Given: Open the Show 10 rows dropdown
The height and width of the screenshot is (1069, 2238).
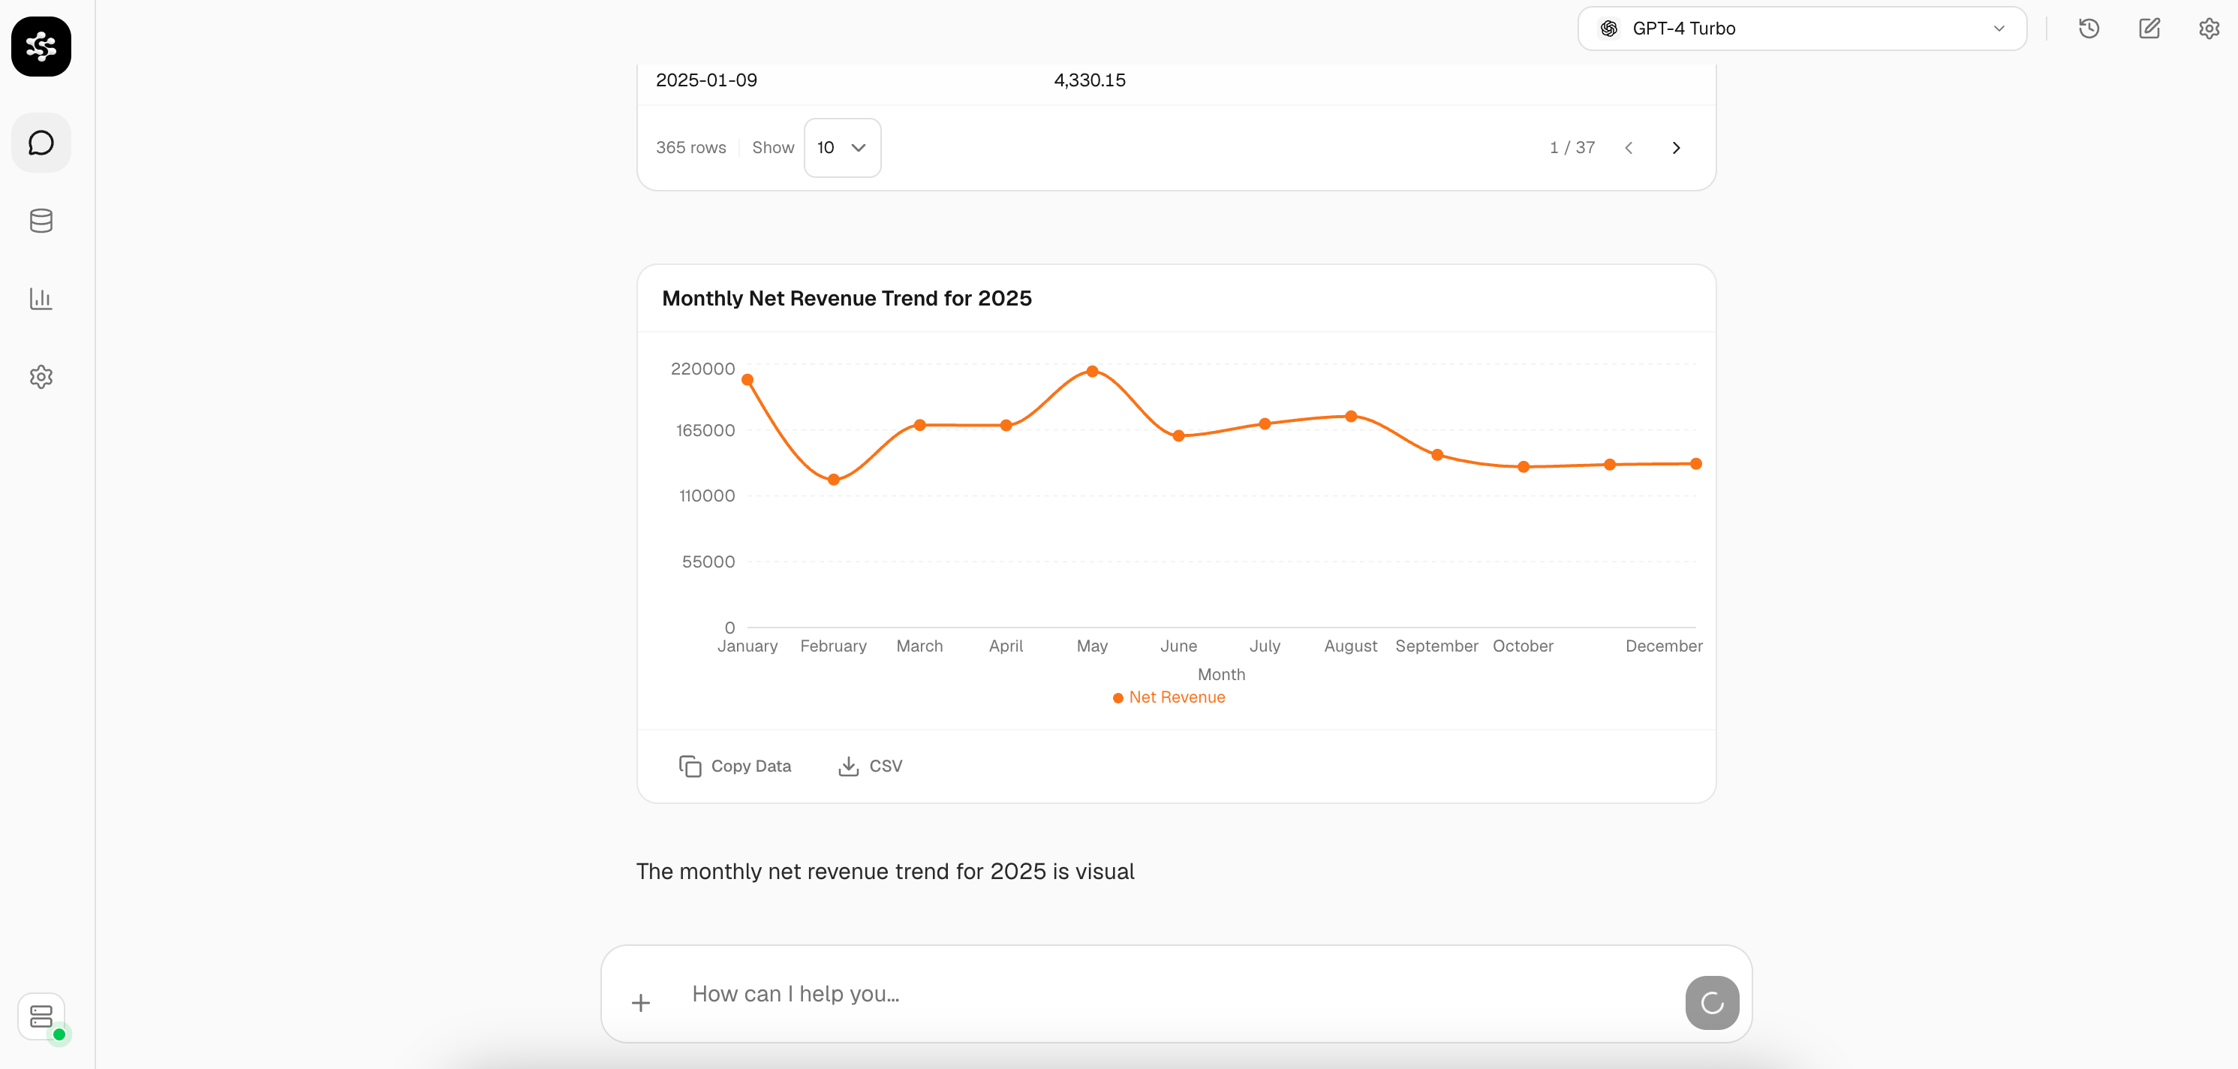Looking at the screenshot, I should pyautogui.click(x=842, y=148).
